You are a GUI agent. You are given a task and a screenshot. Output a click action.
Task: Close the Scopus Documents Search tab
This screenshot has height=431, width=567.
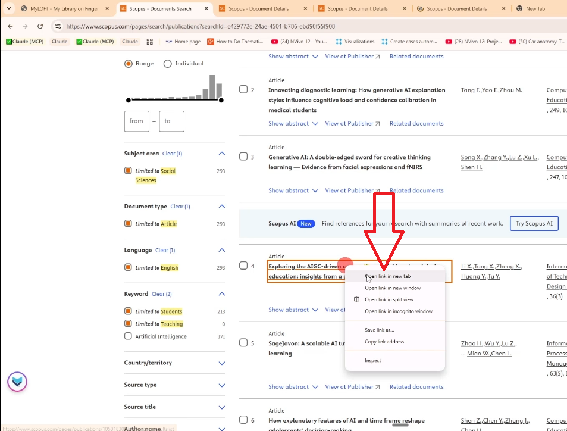[206, 8]
